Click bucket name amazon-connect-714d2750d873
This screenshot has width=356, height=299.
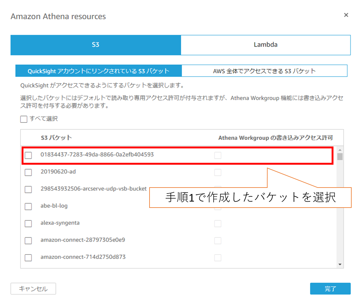tap(83, 257)
